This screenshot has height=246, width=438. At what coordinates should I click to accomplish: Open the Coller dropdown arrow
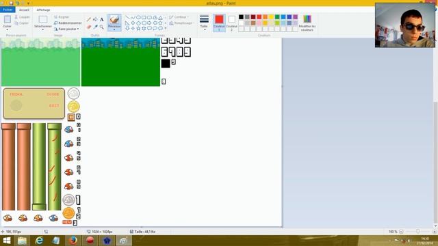[8, 29]
